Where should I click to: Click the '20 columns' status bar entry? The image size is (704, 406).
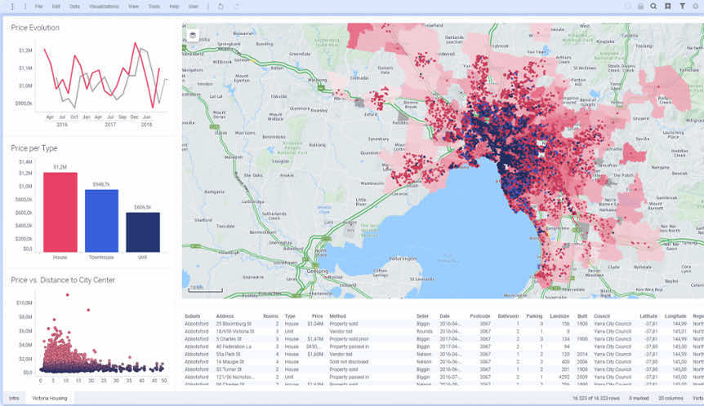click(x=671, y=398)
